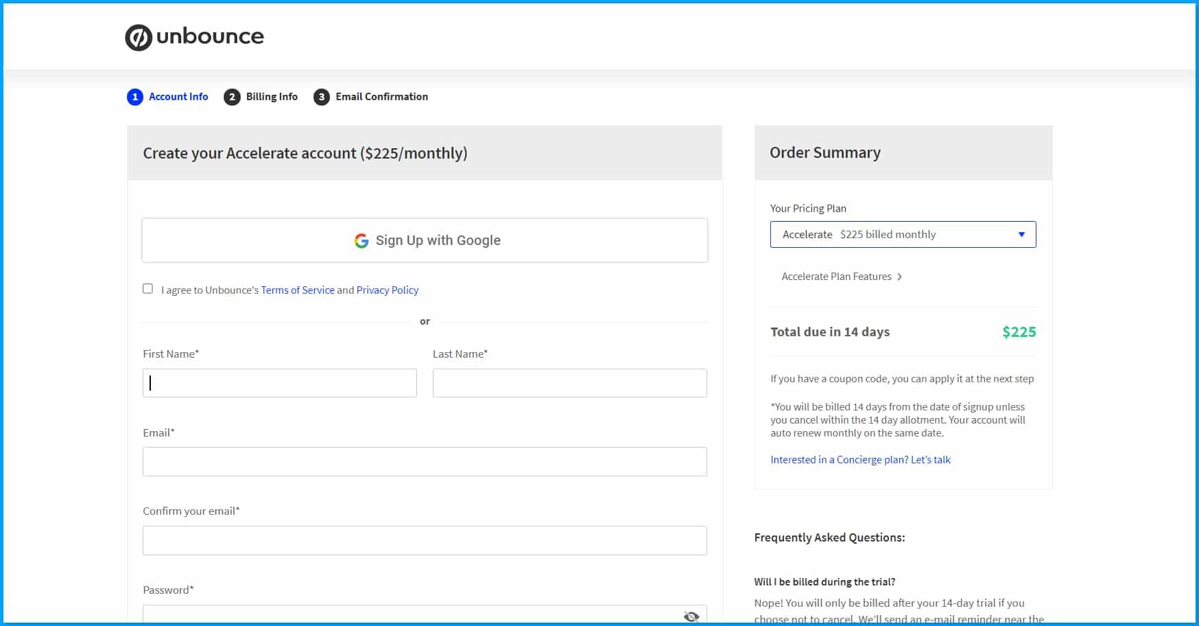This screenshot has width=1199, height=626.
Task: Follow the Concierge plan Let's talk link
Action: (860, 460)
